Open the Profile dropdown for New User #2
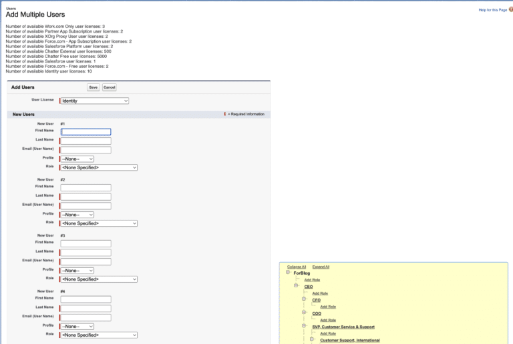The width and height of the screenshot is (513, 344). pyautogui.click(x=77, y=215)
